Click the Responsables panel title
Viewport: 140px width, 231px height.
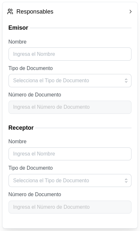tap(35, 12)
